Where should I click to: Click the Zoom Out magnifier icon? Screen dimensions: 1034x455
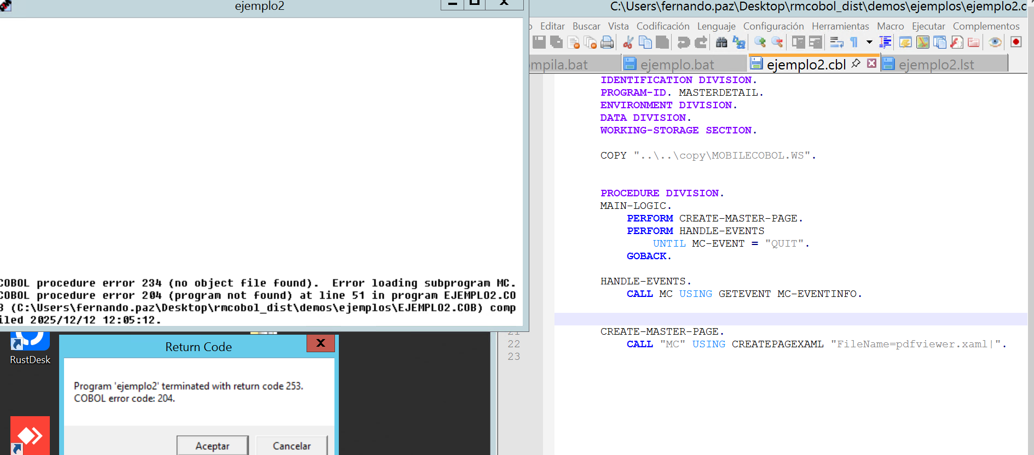point(777,42)
